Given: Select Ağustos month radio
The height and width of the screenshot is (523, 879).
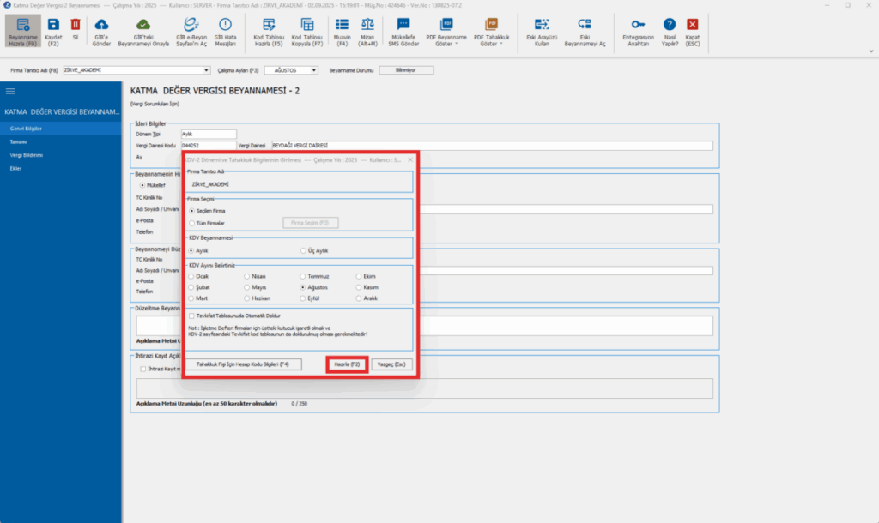Looking at the screenshot, I should coord(303,287).
